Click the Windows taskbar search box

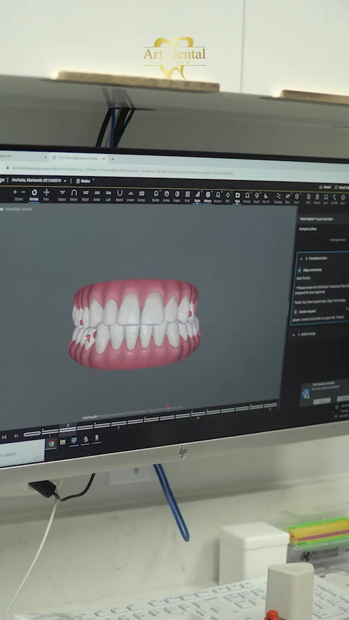[22, 453]
